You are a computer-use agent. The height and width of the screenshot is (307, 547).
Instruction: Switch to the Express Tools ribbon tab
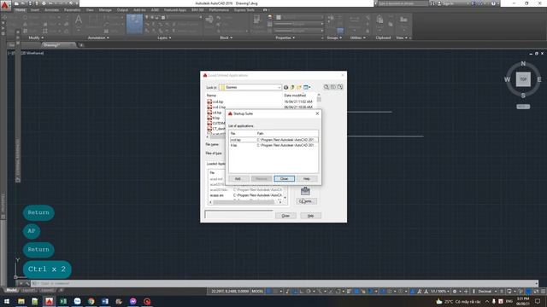click(244, 10)
